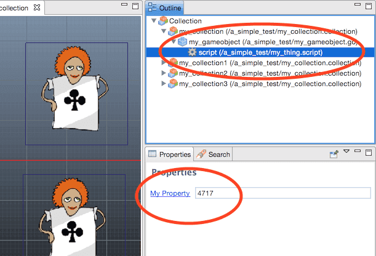Expand the my_collection1 node
The image size is (376, 256).
click(164, 63)
